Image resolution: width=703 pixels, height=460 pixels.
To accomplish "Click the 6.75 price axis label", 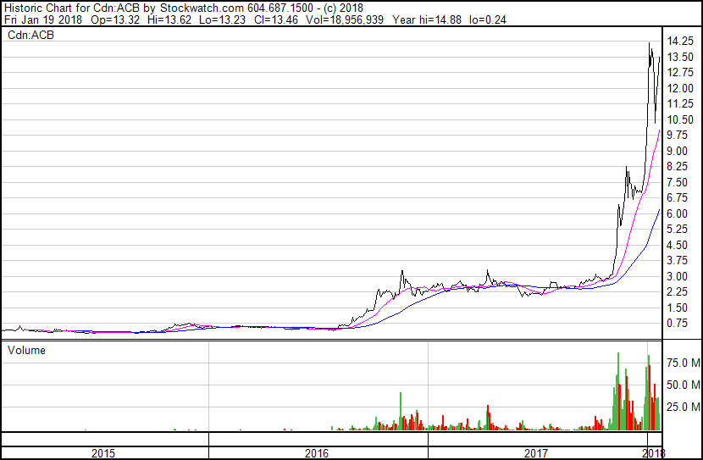I will tap(677, 198).
